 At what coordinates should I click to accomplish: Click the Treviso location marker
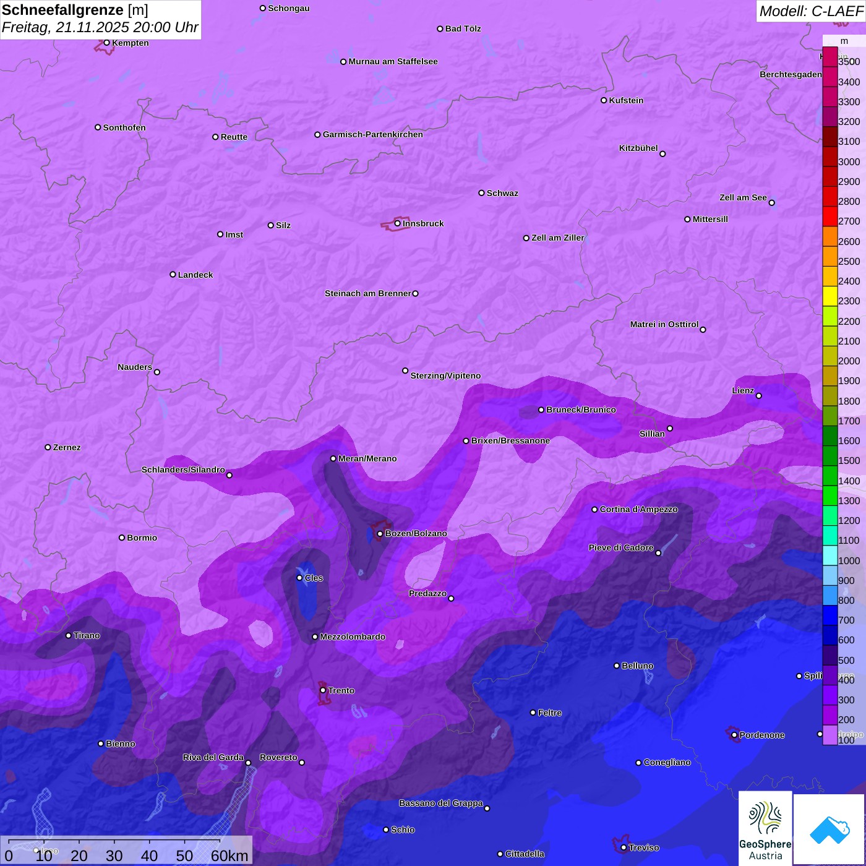624,847
